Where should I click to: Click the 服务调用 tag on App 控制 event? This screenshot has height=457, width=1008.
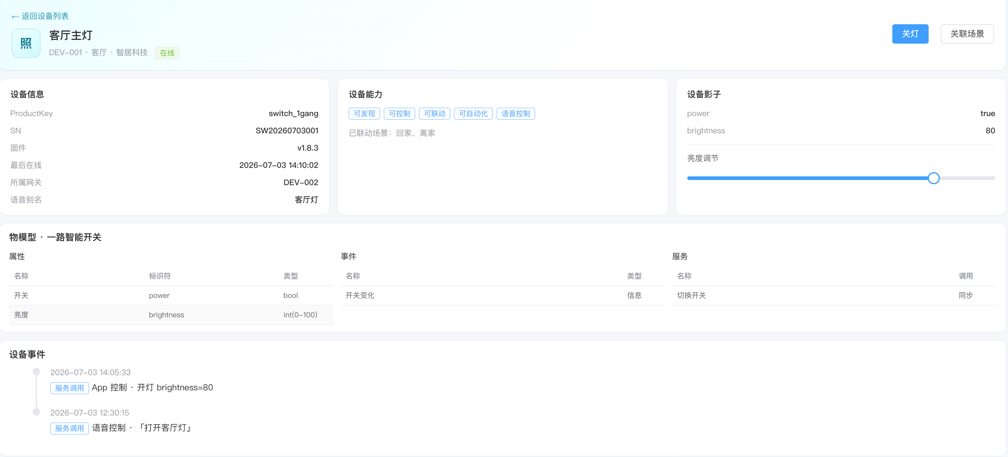[x=69, y=388]
